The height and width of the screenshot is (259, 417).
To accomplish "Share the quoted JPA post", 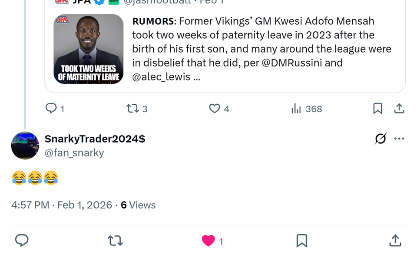I will pyautogui.click(x=399, y=109).
